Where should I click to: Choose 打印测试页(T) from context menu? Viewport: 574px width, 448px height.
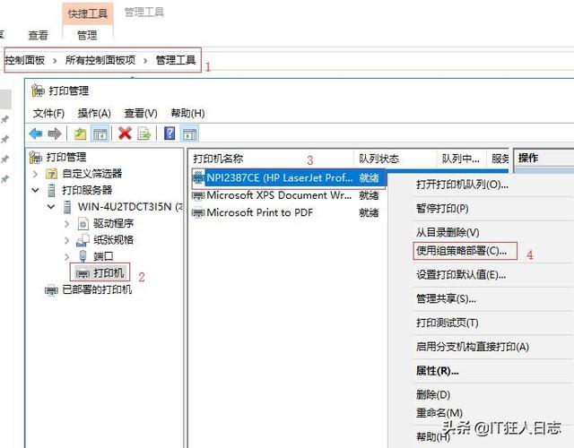point(447,323)
